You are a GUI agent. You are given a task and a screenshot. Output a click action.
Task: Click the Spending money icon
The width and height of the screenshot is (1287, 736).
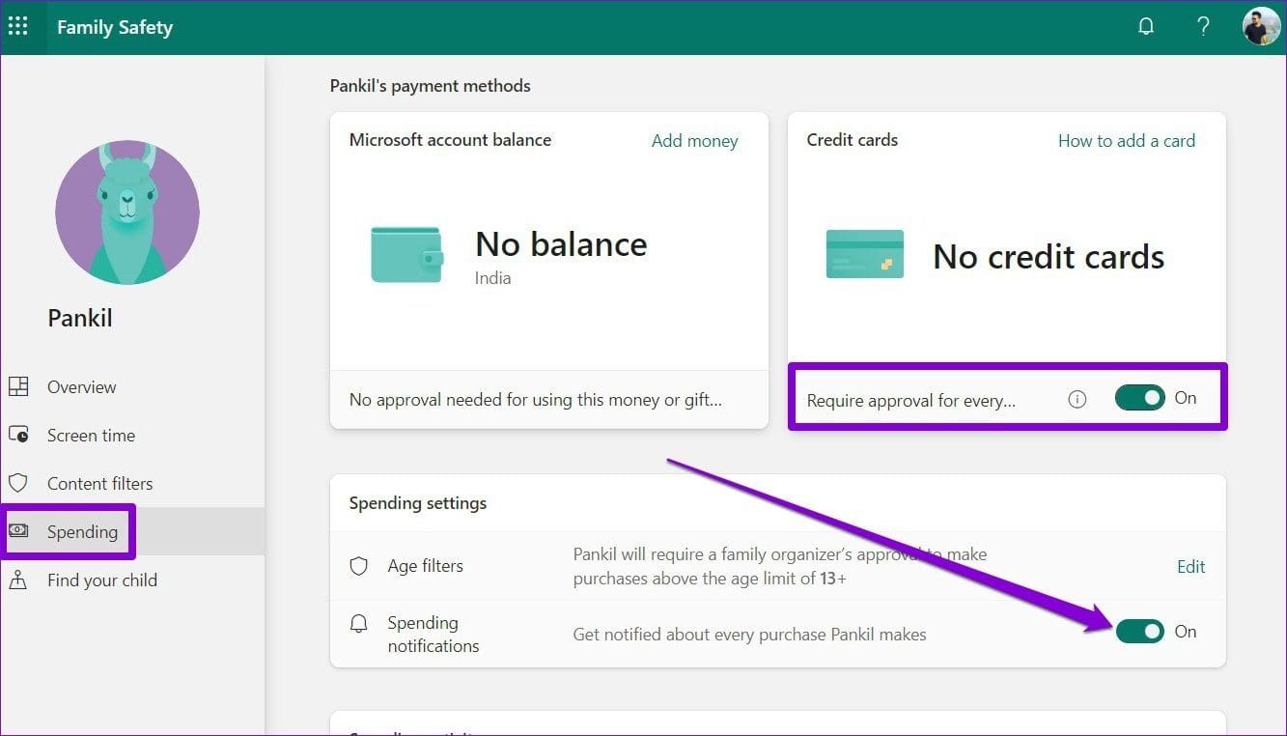click(x=18, y=531)
